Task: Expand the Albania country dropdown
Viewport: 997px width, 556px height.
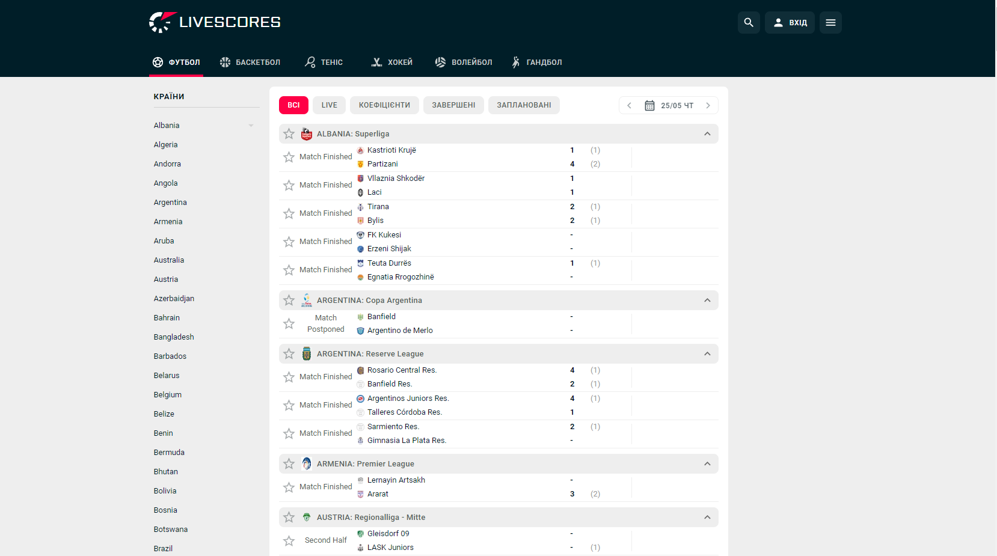Action: click(251, 126)
